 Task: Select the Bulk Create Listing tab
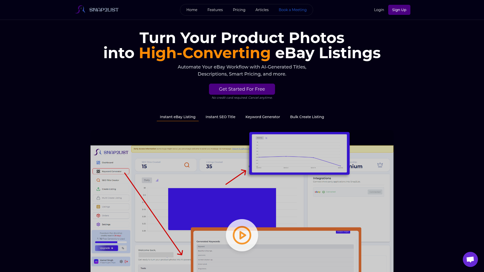click(x=307, y=117)
